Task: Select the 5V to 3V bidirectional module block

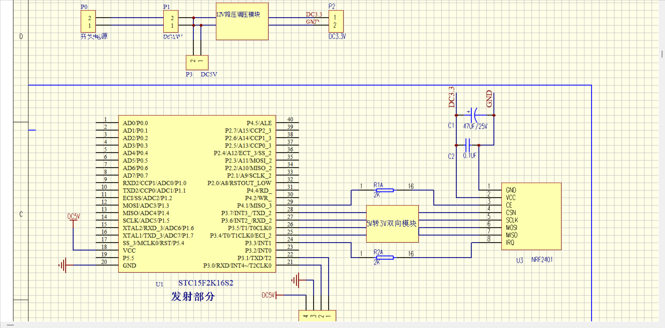Action: point(392,224)
